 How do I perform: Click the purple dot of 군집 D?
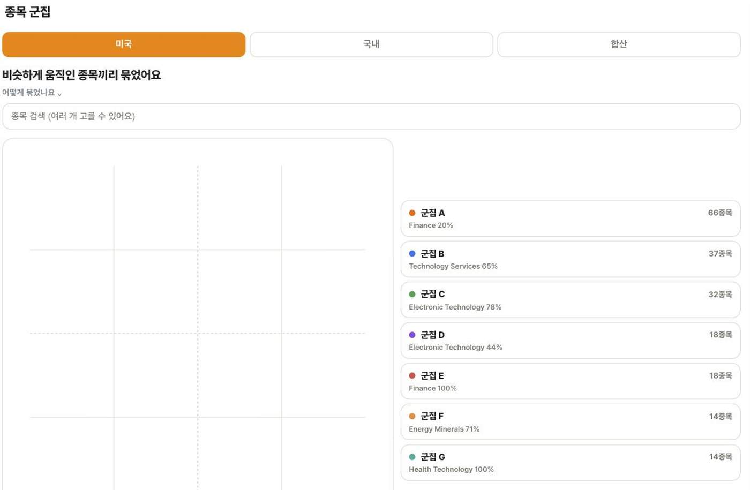pos(412,335)
